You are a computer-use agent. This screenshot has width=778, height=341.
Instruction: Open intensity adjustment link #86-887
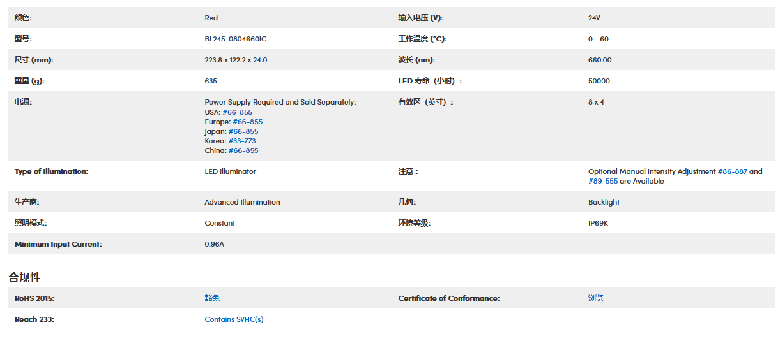[732, 171]
